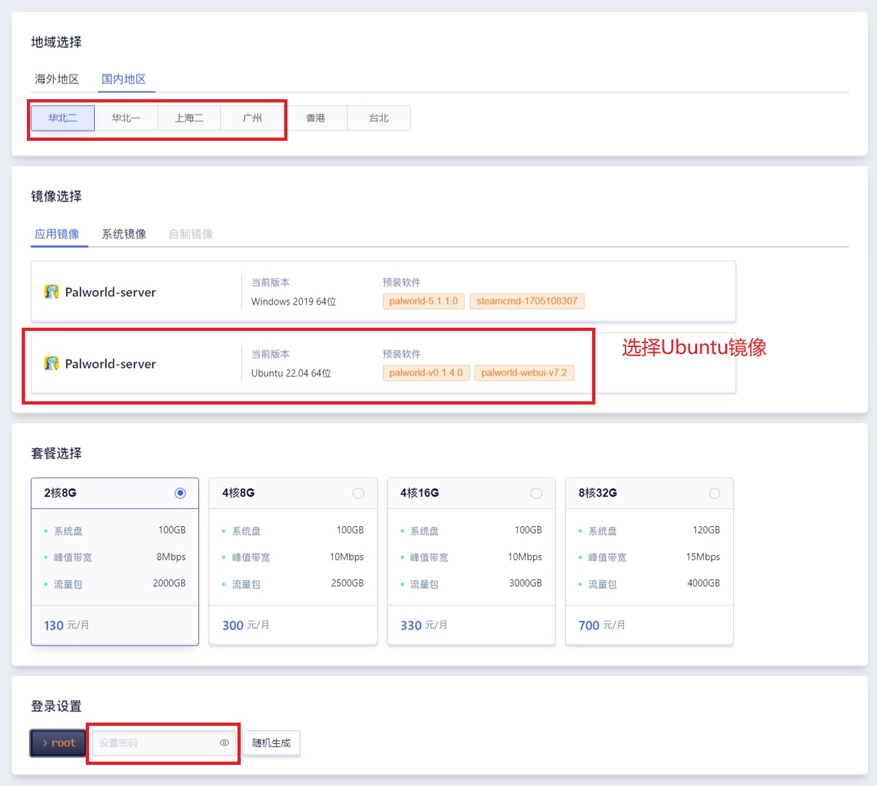877x786 pixels.
Task: Click the 2000GB traffic value
Action: coord(169,583)
